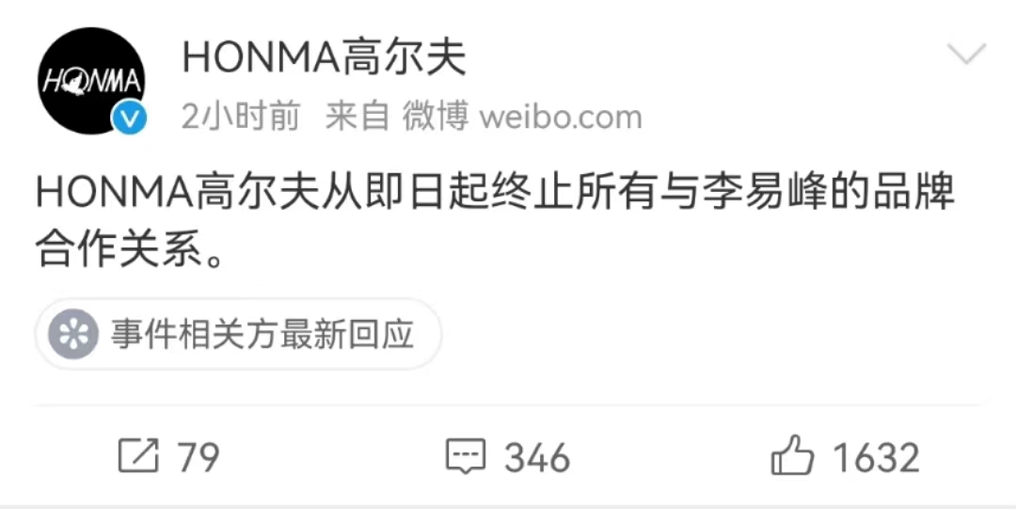
Task: Click the first line of the post body
Action: (496, 193)
